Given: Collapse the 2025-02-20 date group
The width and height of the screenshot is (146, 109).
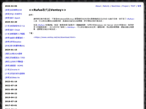Looking at the screenshot, I should pos(11,22).
